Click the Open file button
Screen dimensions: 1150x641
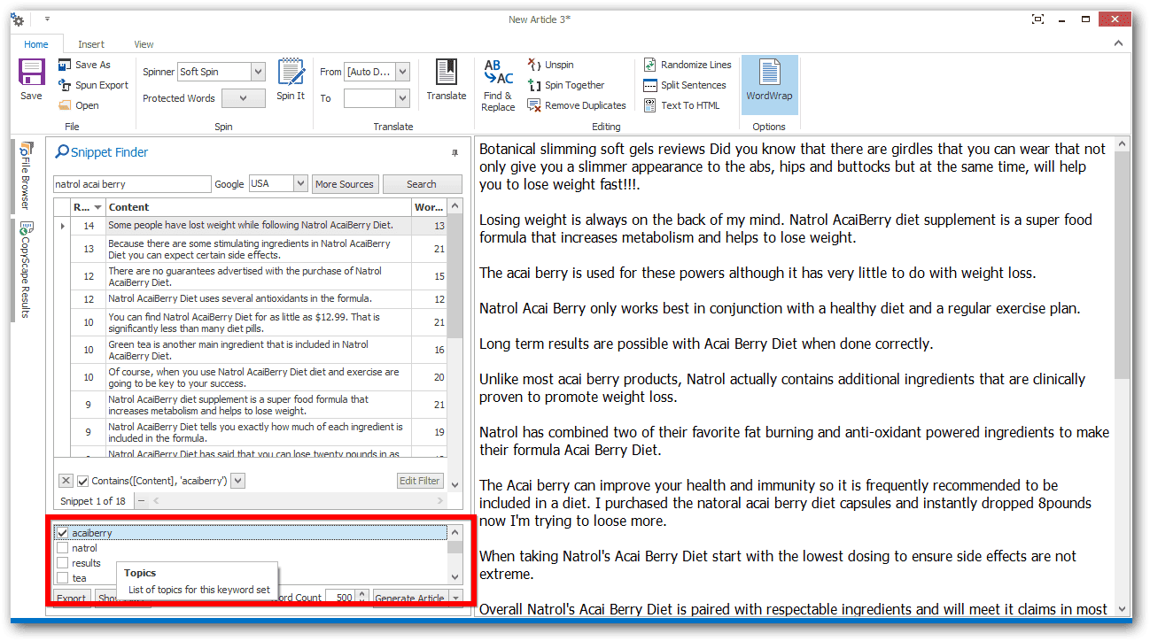79,105
